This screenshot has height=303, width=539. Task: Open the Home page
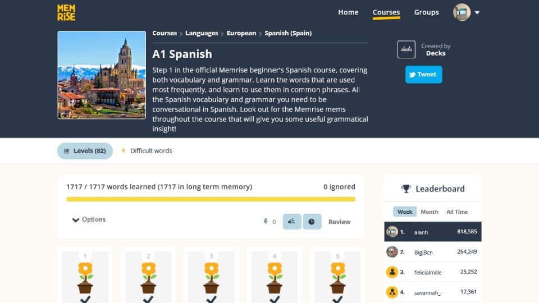tap(348, 12)
